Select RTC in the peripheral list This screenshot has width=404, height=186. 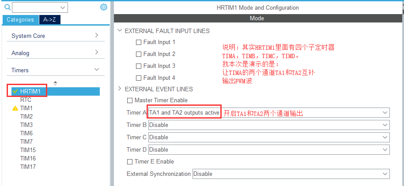click(26, 100)
